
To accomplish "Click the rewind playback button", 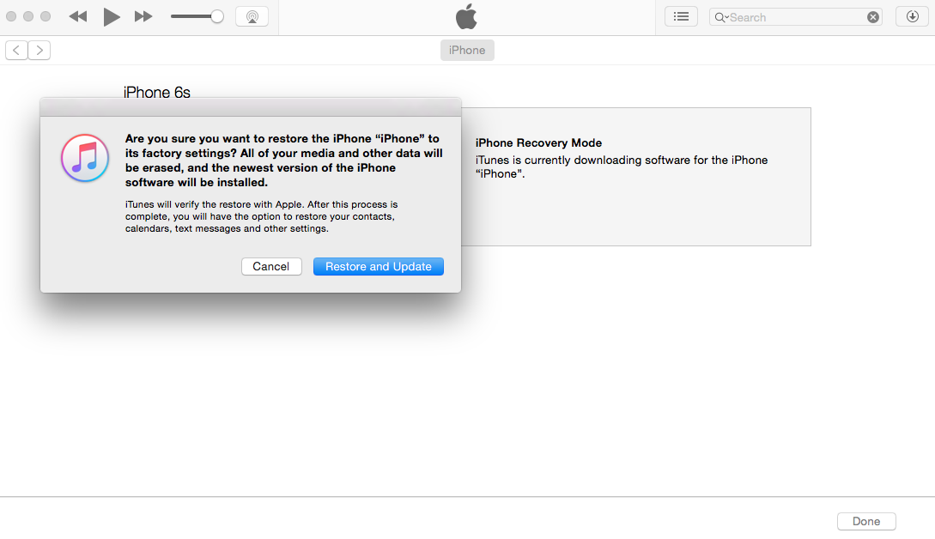I will point(78,16).
